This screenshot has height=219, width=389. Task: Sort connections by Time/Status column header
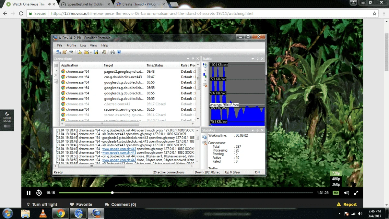pos(162,65)
